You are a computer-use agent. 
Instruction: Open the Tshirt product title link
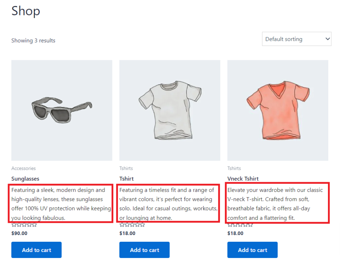[x=127, y=179]
